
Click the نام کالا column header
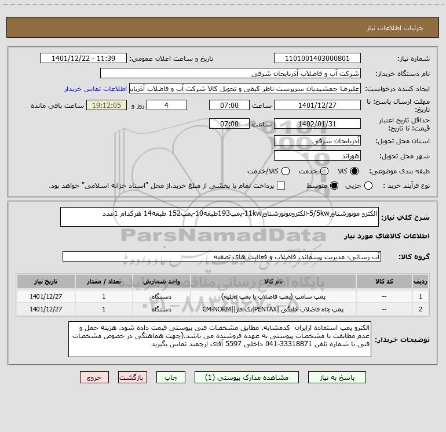273,281
